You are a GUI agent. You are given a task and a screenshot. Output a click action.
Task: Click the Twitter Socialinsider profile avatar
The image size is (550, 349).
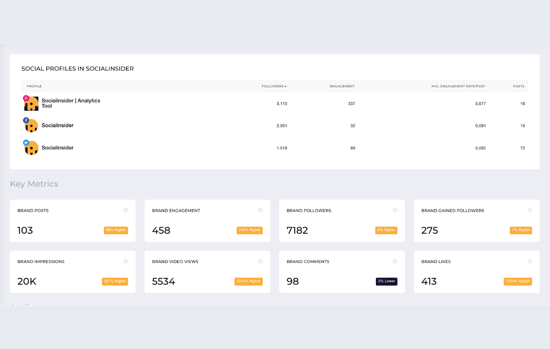[31, 148]
